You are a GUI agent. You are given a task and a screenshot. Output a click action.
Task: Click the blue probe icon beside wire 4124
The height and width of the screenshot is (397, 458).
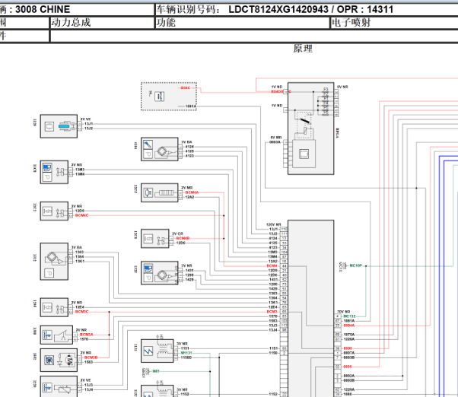(148, 145)
